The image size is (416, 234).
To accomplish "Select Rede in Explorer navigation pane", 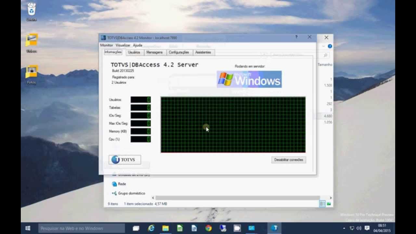I will [119, 184].
